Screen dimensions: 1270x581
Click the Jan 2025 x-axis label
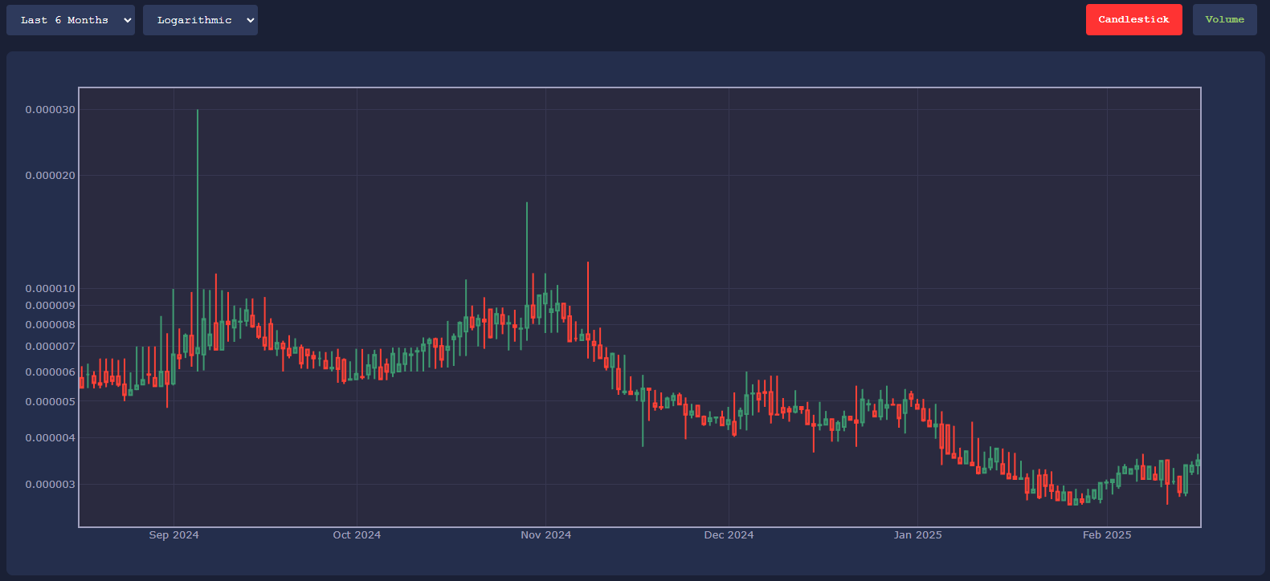tap(917, 535)
